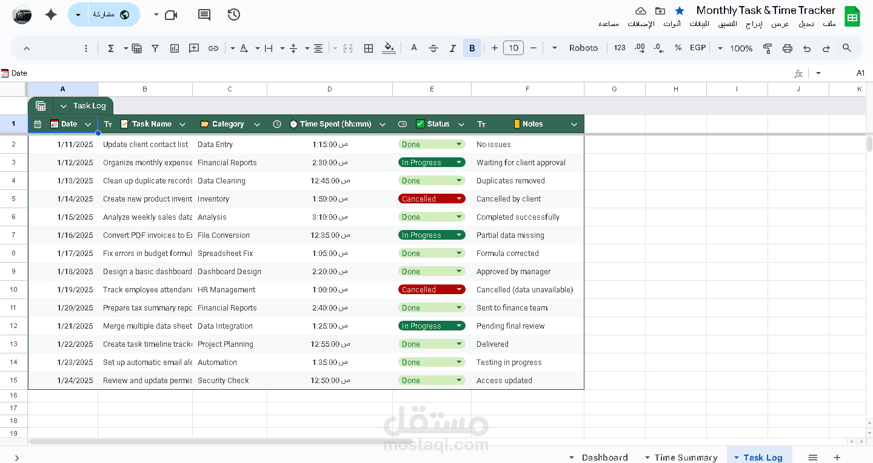
Task: Open the version history clock icon
Action: [234, 15]
